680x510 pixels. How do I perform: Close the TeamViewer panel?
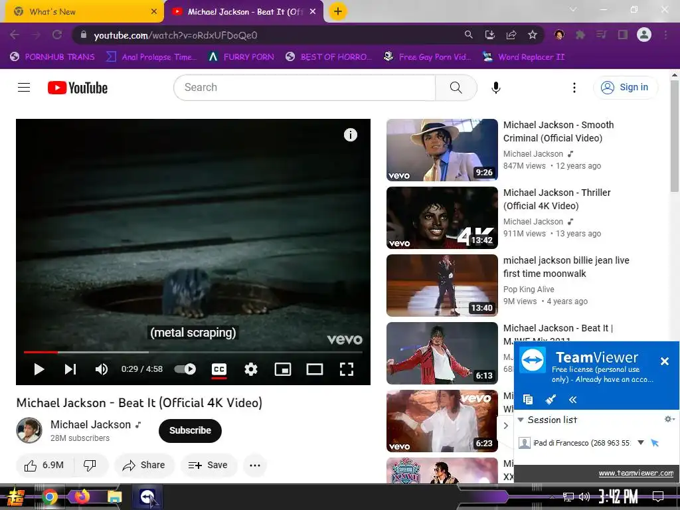coord(664,361)
